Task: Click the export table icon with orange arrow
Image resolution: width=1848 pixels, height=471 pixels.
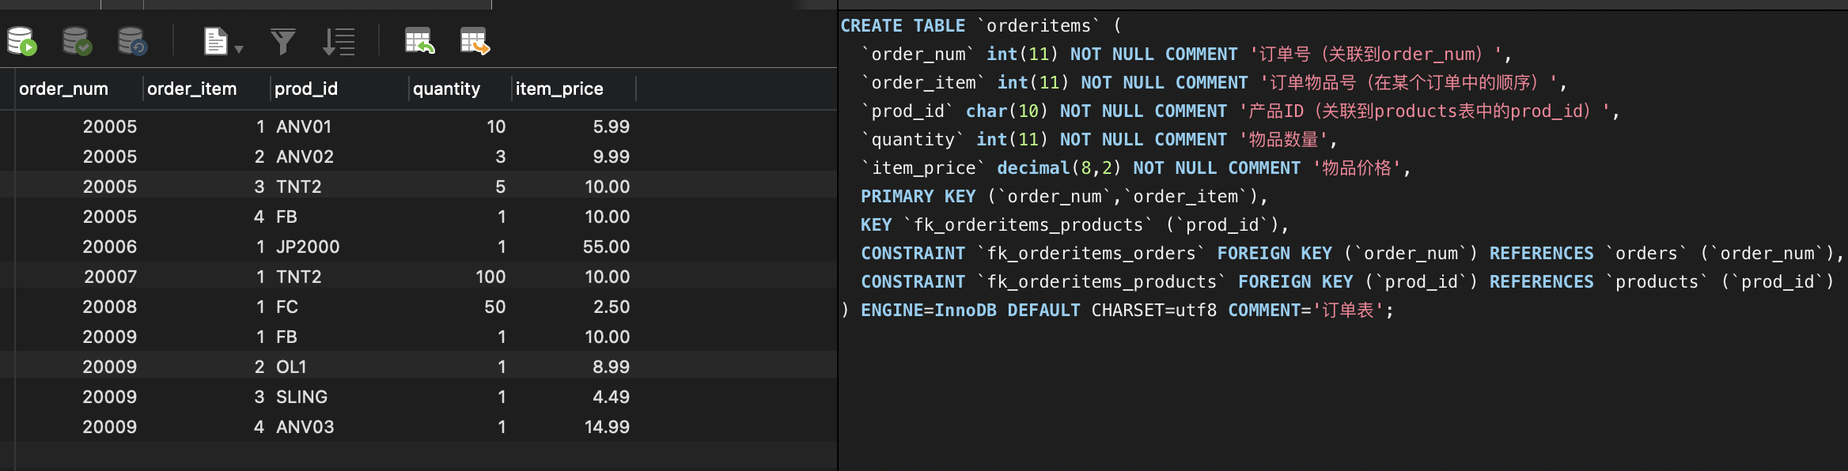Action: pyautogui.click(x=475, y=41)
